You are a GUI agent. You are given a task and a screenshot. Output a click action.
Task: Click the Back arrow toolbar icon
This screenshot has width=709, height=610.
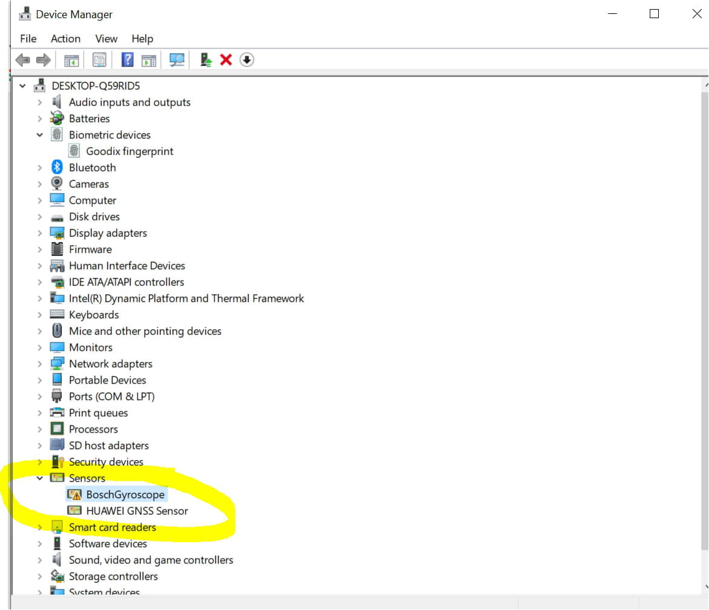[x=22, y=60]
